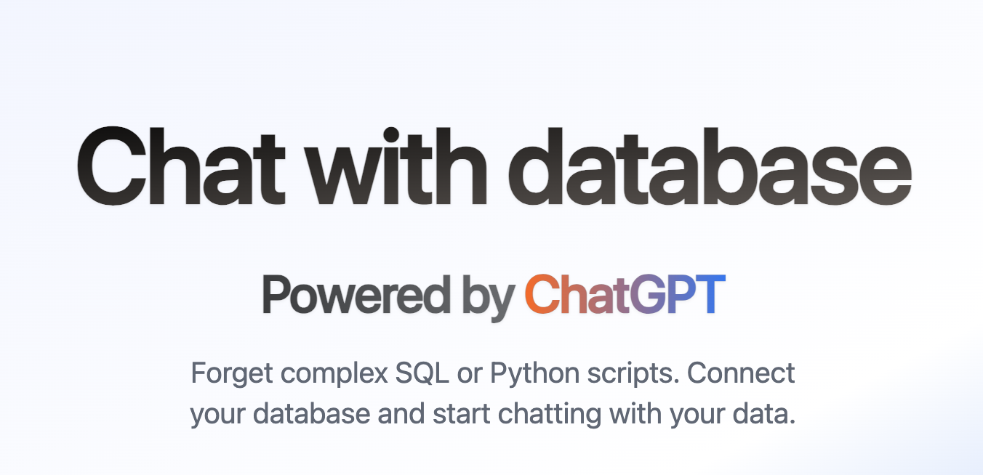This screenshot has width=983, height=475.
Task: Click the gradient-colored 'ChatGPT' text
Action: pyautogui.click(x=625, y=295)
